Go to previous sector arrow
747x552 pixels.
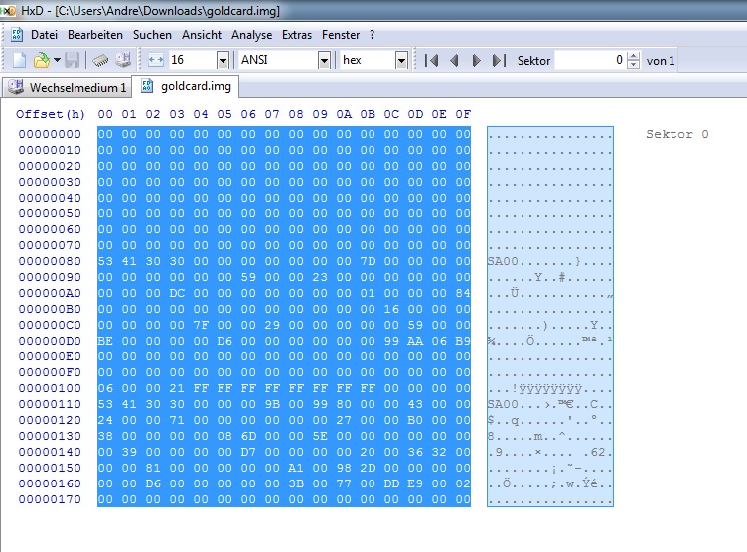coord(454,60)
